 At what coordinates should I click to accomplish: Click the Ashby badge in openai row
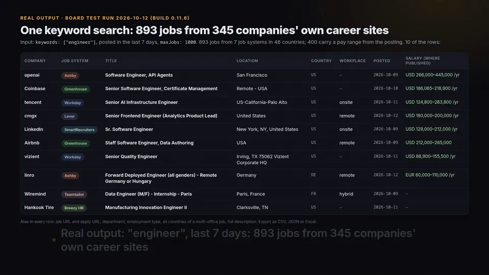70,75
